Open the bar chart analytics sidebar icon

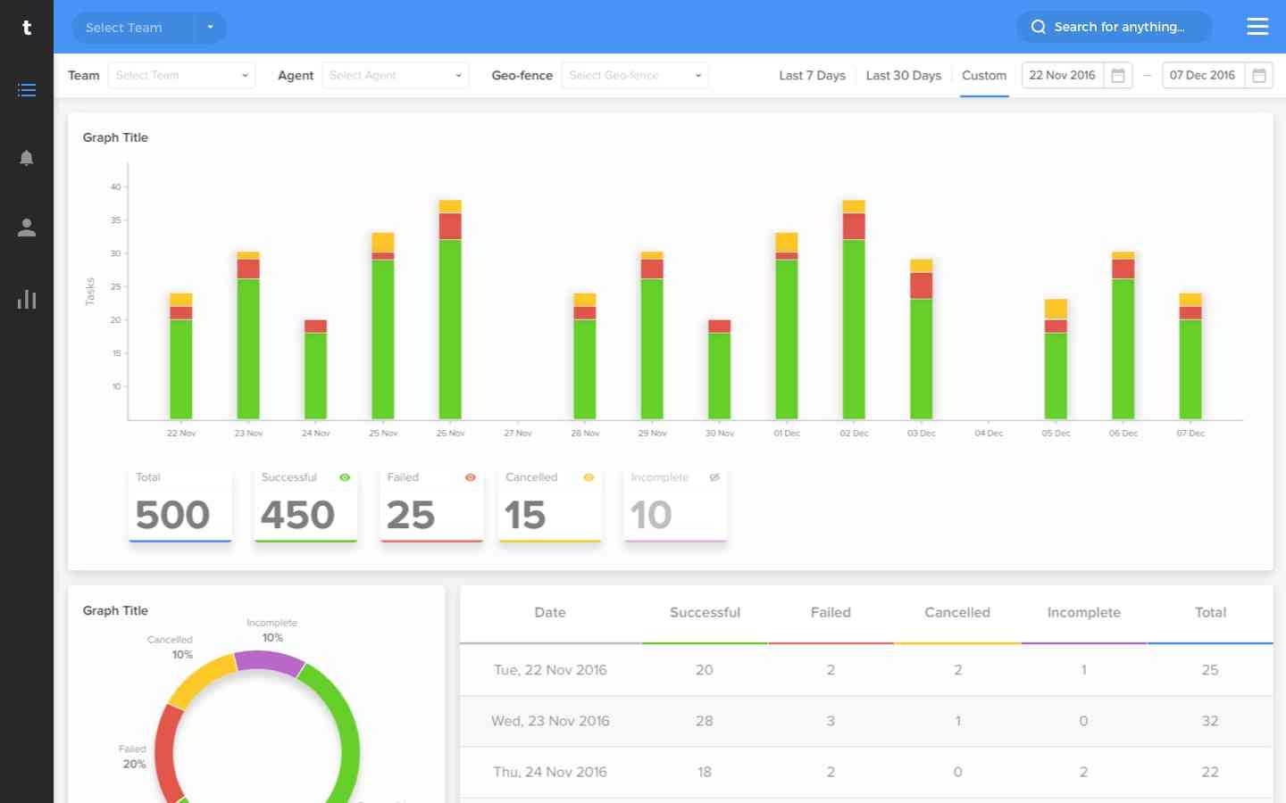(27, 299)
